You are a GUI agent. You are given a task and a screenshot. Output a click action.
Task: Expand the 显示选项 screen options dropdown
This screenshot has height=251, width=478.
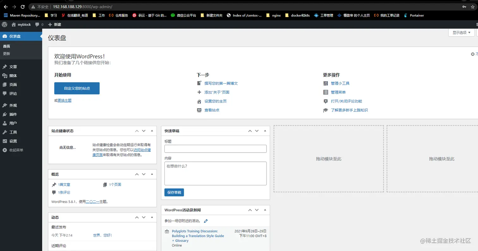461,32
